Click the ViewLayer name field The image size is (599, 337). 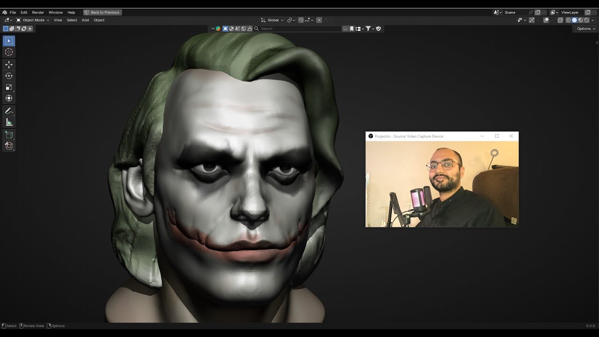click(572, 12)
